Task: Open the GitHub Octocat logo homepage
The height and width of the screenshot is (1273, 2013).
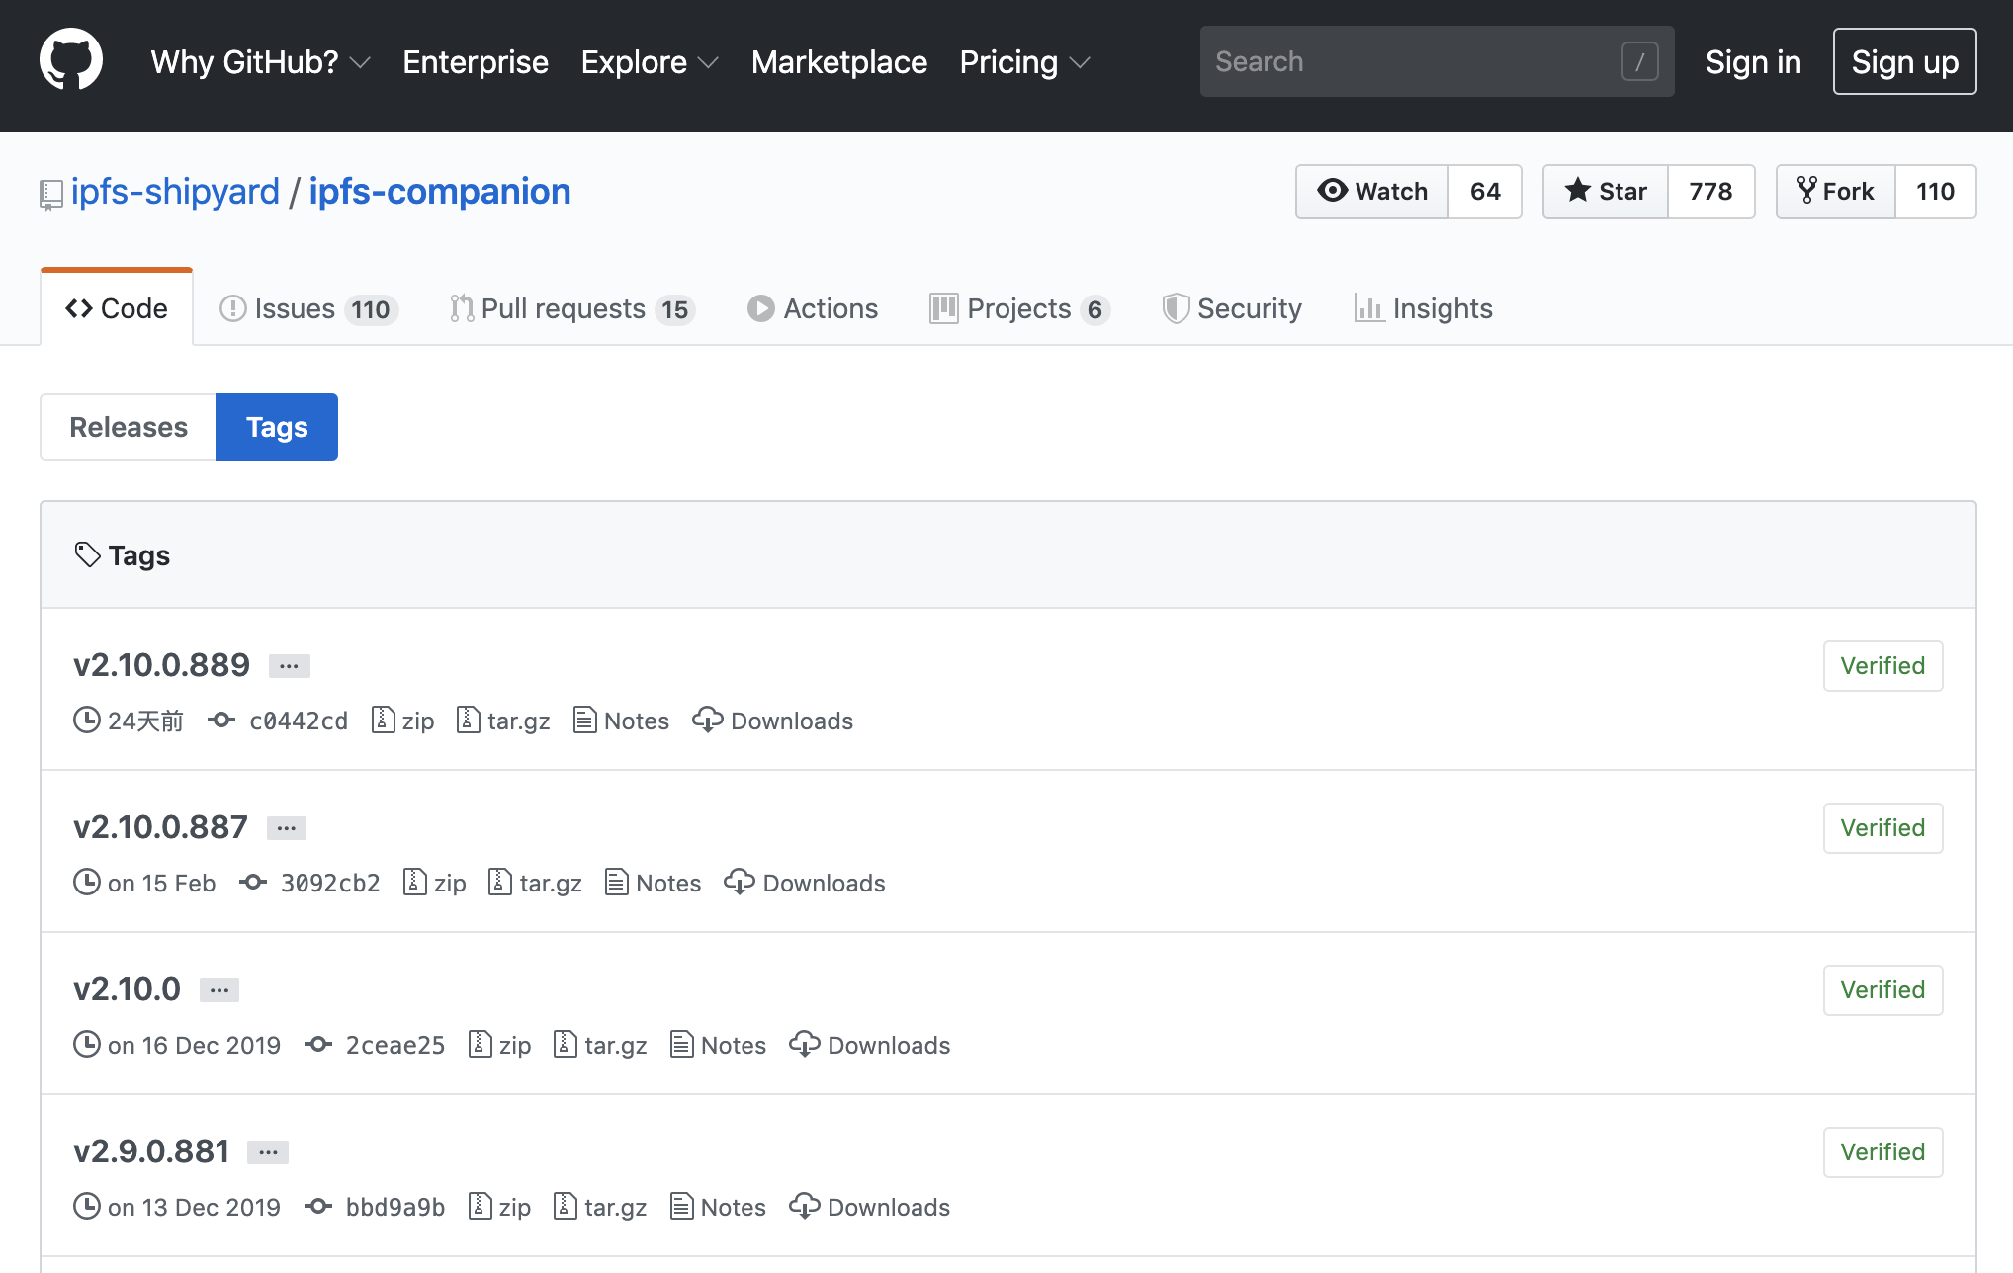Action: coord(71,61)
